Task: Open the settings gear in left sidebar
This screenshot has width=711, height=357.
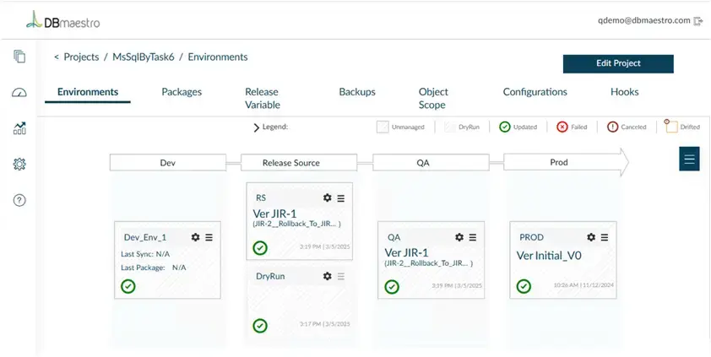Action: coord(19,165)
